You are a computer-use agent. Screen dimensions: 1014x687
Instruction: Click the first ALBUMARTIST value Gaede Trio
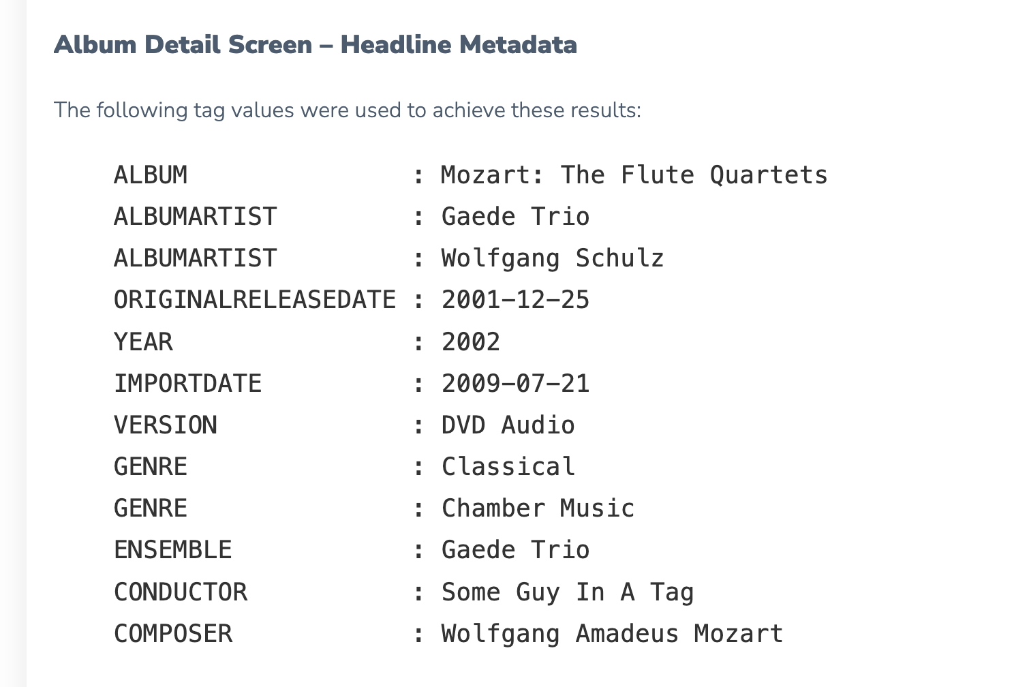tap(515, 217)
